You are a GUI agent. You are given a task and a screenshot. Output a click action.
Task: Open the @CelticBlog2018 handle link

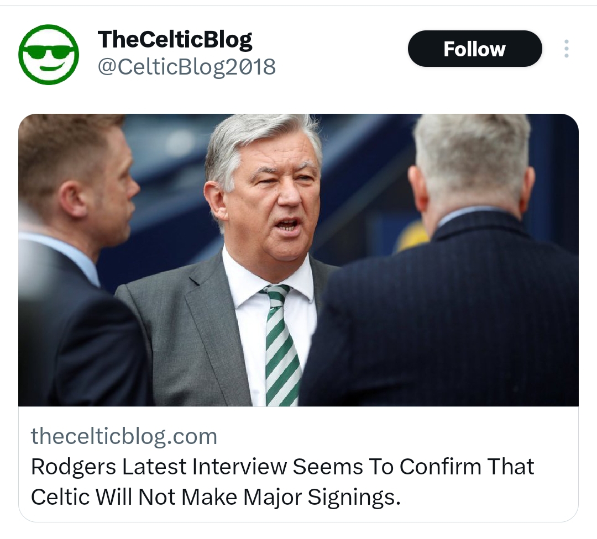pos(187,67)
